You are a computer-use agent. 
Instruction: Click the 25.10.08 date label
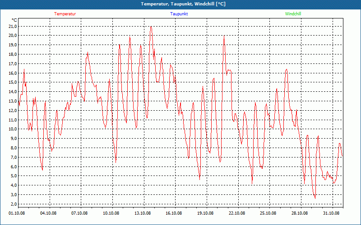[268, 213]
